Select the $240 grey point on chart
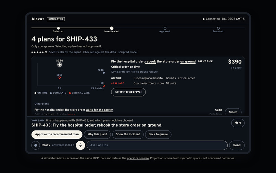 click(104, 72)
